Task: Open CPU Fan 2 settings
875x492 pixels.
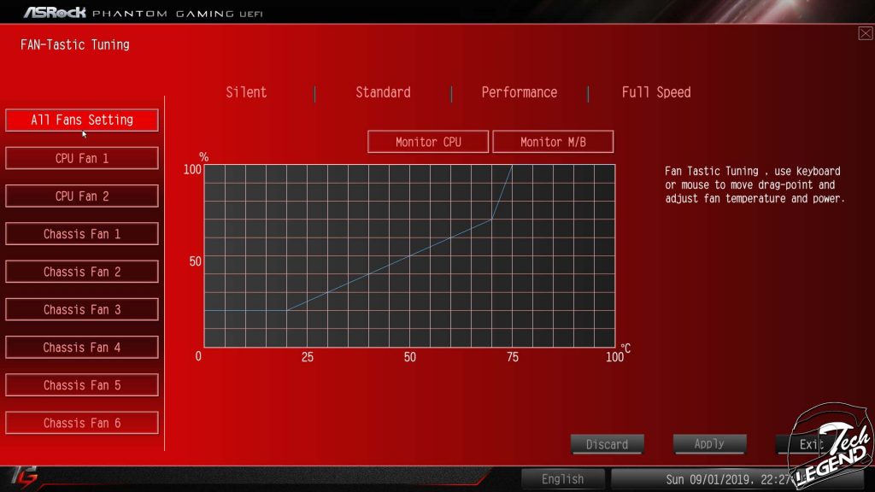Action: pos(82,196)
